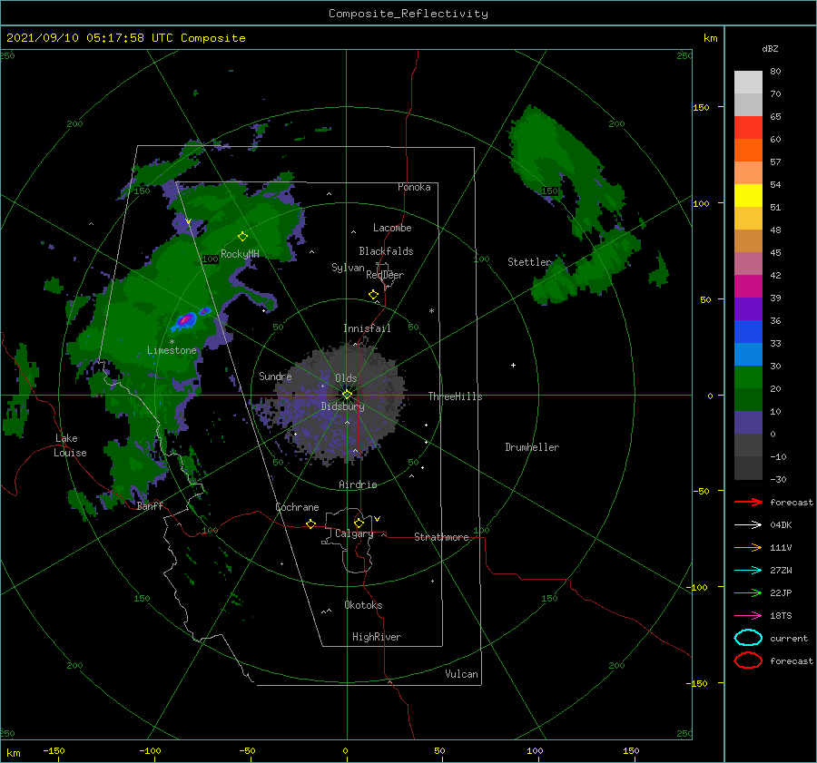Choose the purple 36-39 dBZ swatch
Image resolution: width=817 pixels, height=763 pixels.
pyautogui.click(x=748, y=309)
